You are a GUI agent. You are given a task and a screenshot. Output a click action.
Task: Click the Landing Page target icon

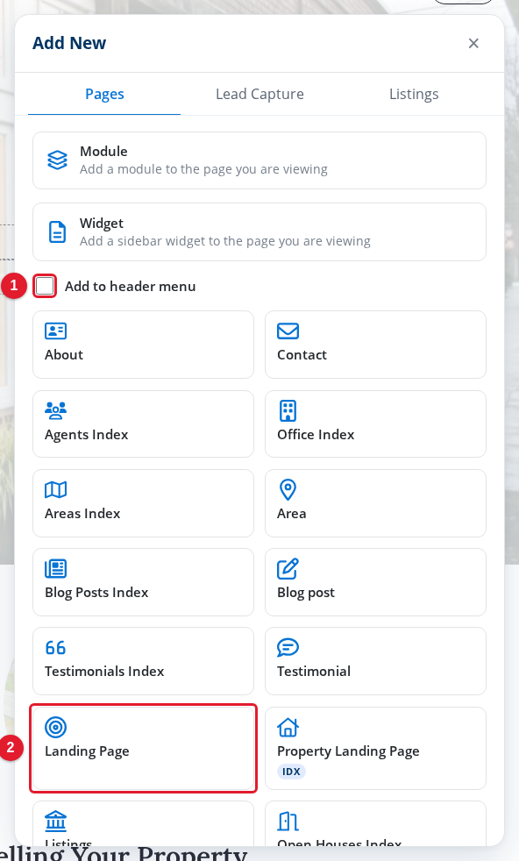pos(55,727)
